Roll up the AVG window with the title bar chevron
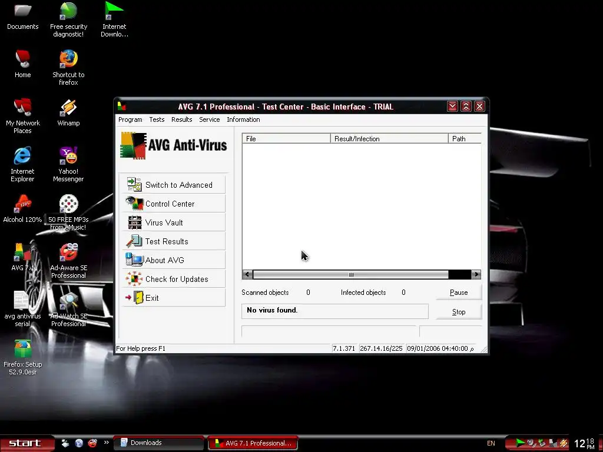 click(x=453, y=107)
